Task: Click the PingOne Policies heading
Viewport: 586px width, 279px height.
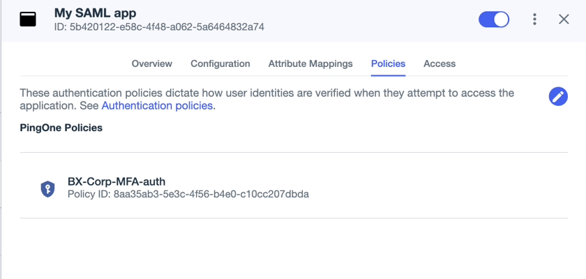Action: coord(61,128)
